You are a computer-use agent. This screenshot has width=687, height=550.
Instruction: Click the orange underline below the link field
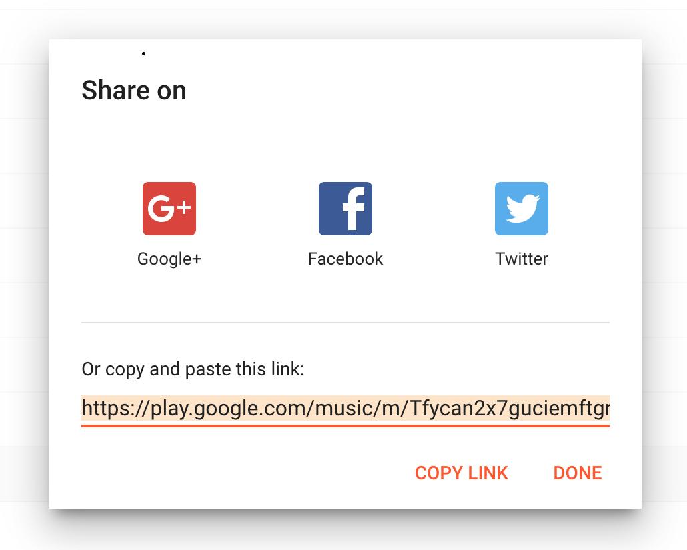[x=346, y=425]
